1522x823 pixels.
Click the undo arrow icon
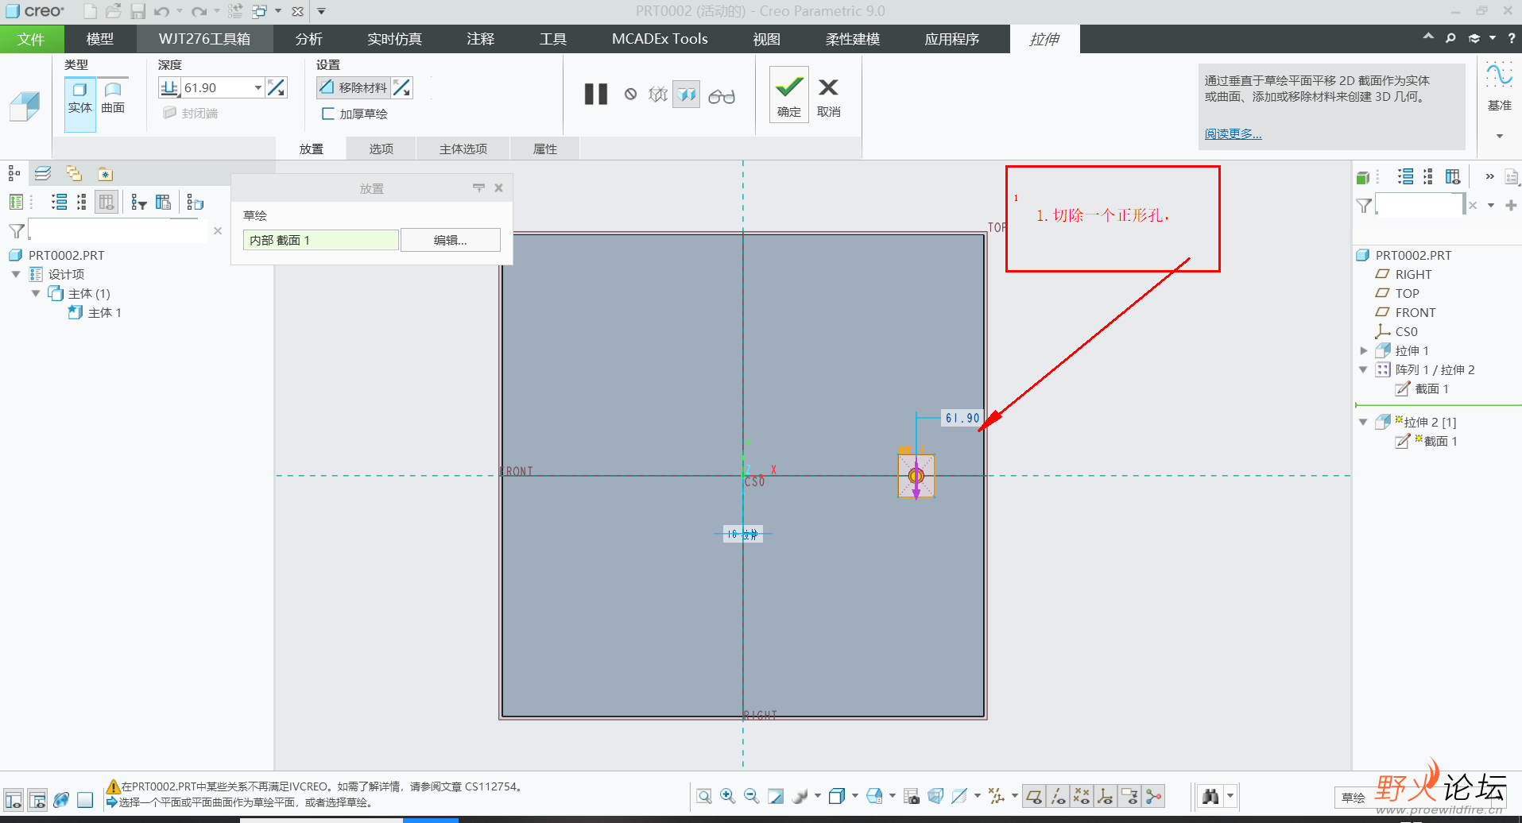[x=161, y=11]
